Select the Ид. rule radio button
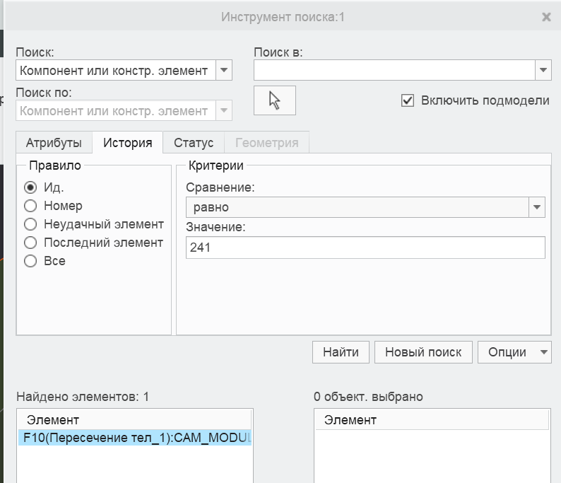The height and width of the screenshot is (483, 561). (30, 187)
